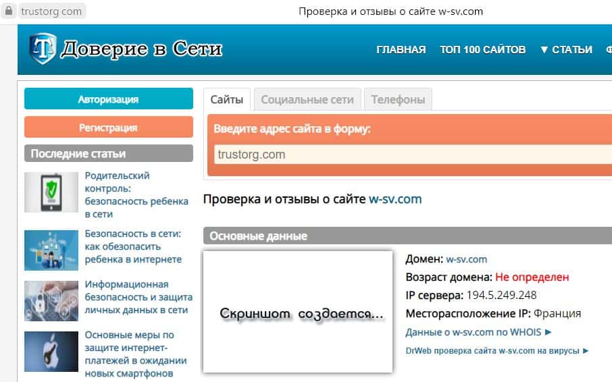Screen dimensions: 612x382
Task: Open the ГЛАВНАЯ menu item
Action: tap(401, 49)
